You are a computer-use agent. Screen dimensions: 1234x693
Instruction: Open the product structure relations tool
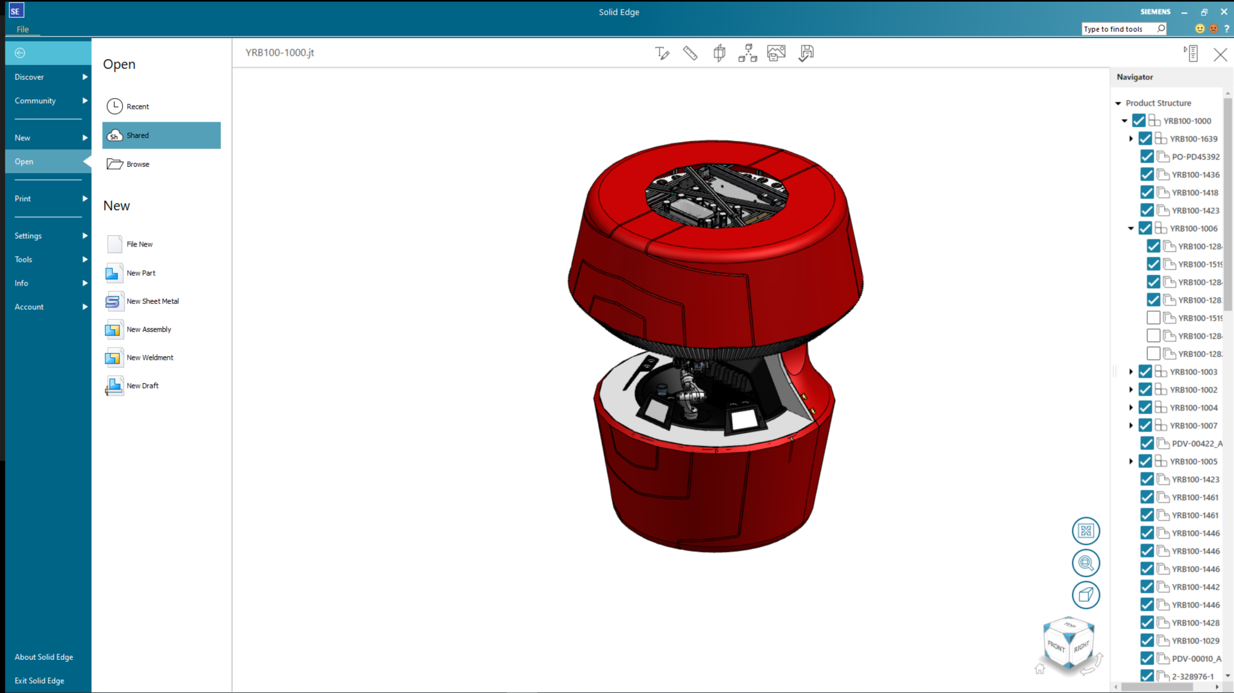pyautogui.click(x=747, y=53)
